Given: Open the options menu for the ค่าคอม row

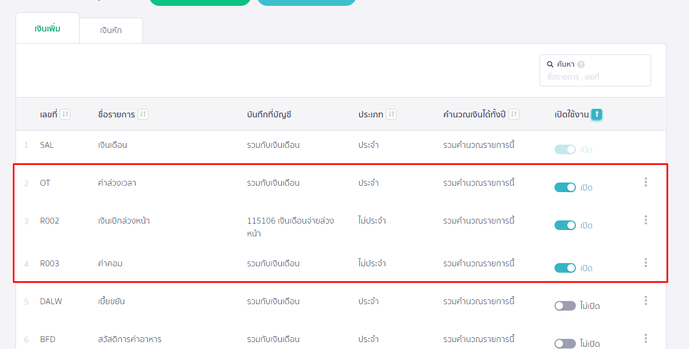Looking at the screenshot, I should pyautogui.click(x=645, y=262).
